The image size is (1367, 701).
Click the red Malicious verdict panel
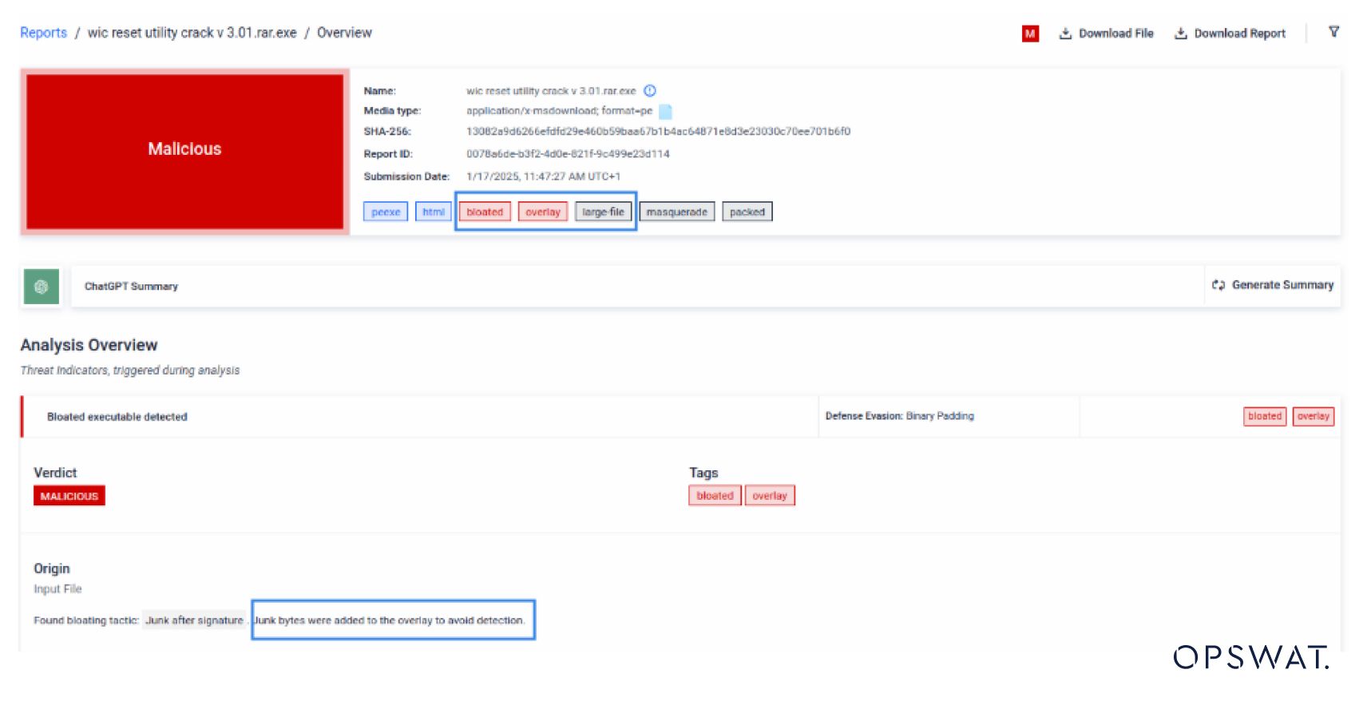coord(184,150)
